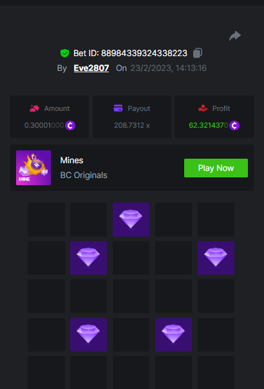
Task: Select second-row diamond in last column
Action: point(216,258)
